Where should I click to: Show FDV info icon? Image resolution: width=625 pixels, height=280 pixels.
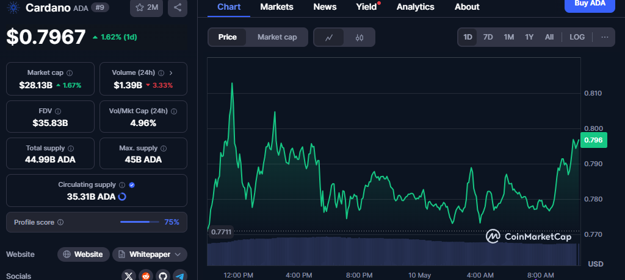58,111
